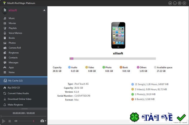
Task: Click the iPod Touch 4G type value
Action: (x=81, y=84)
